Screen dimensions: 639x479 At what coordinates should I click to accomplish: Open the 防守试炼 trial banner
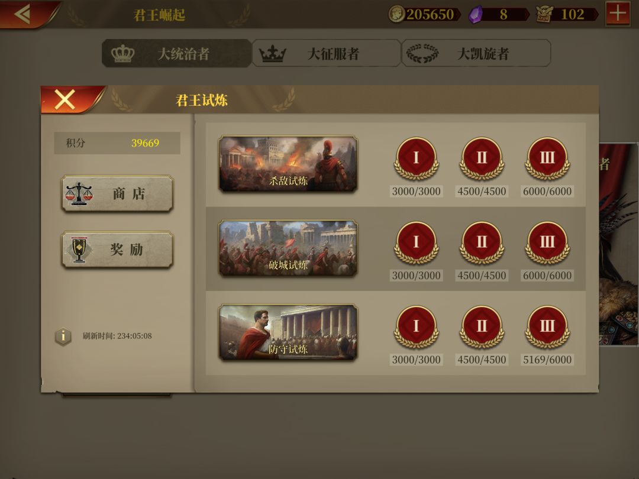pos(288,332)
